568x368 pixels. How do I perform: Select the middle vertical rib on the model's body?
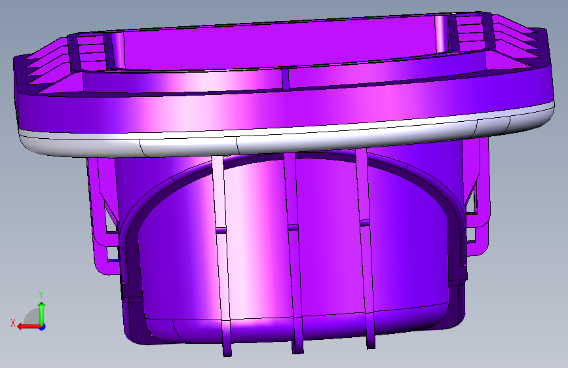click(x=293, y=253)
